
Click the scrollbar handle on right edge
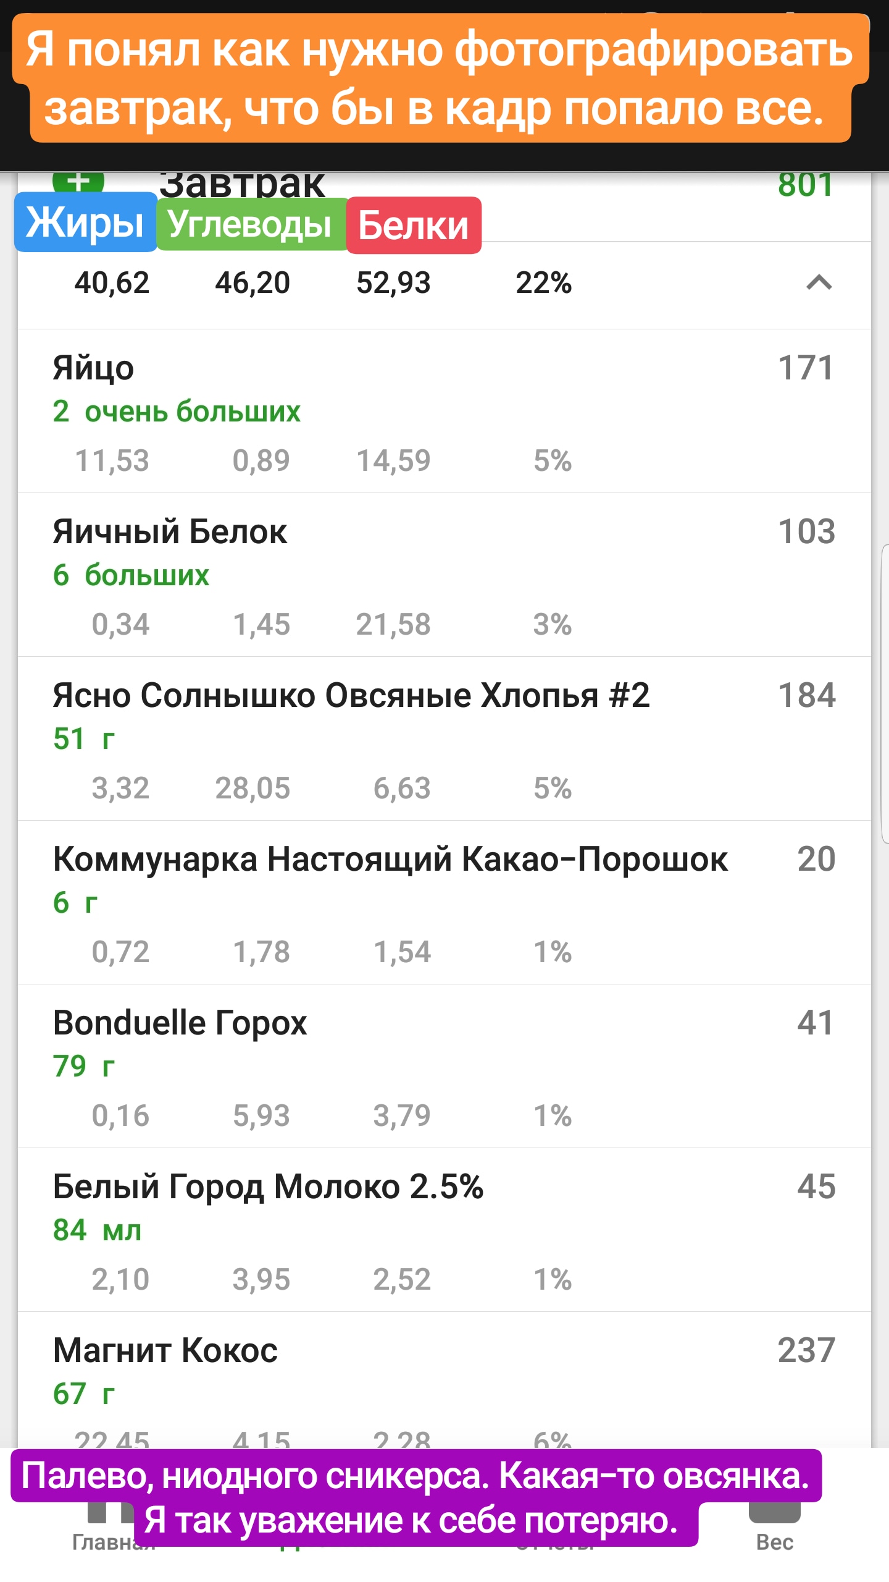point(885,693)
